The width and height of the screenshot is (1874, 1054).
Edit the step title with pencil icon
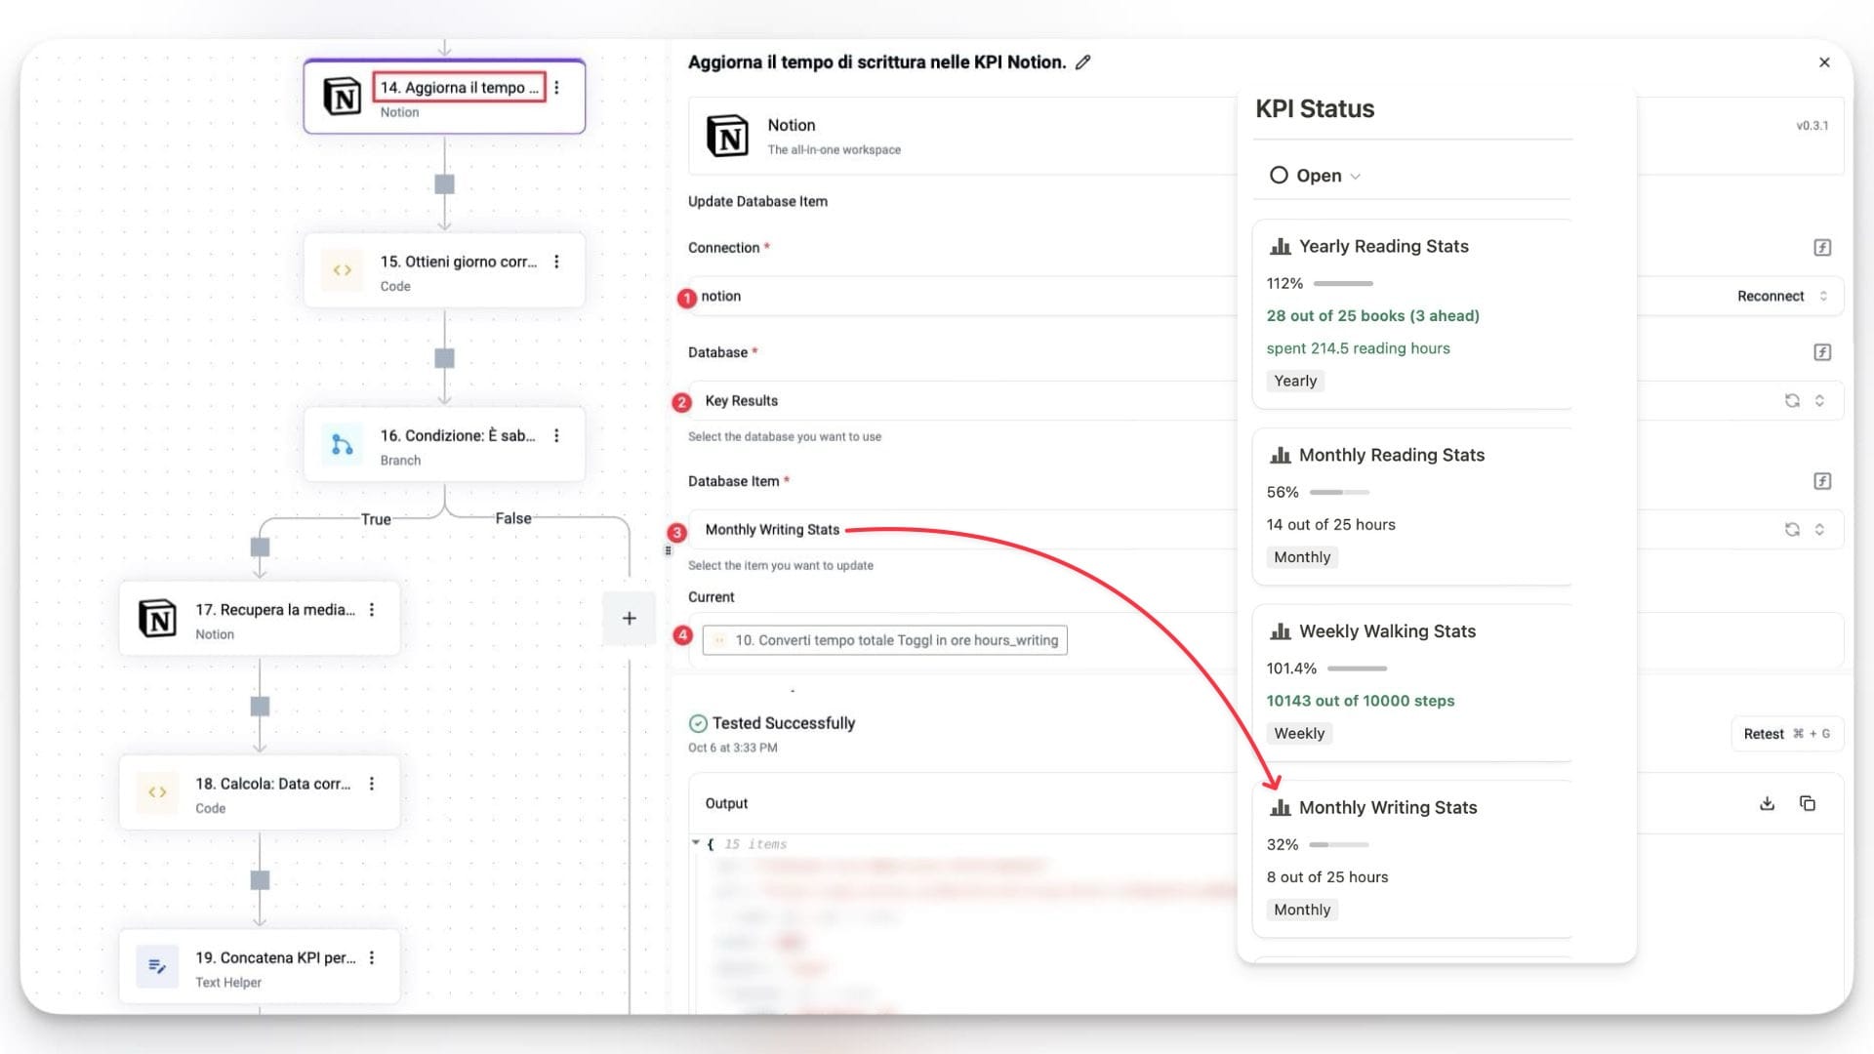coord(1082,62)
